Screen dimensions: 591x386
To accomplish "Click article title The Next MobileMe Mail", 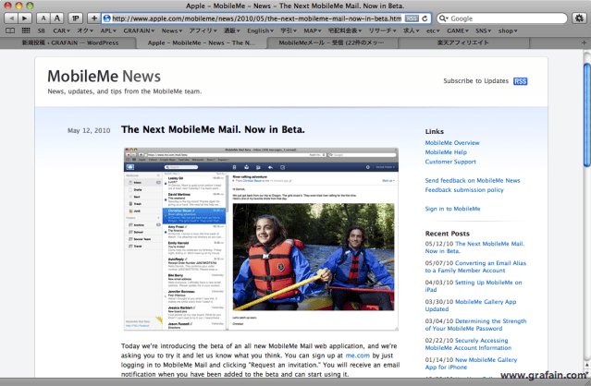I will coord(213,129).
